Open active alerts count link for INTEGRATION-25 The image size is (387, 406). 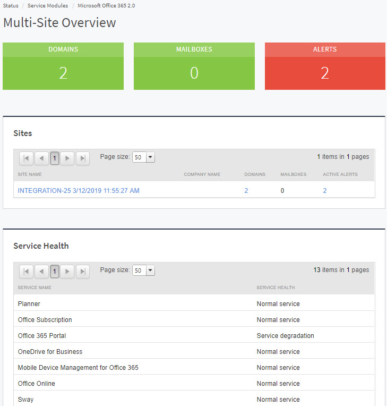[x=325, y=191]
